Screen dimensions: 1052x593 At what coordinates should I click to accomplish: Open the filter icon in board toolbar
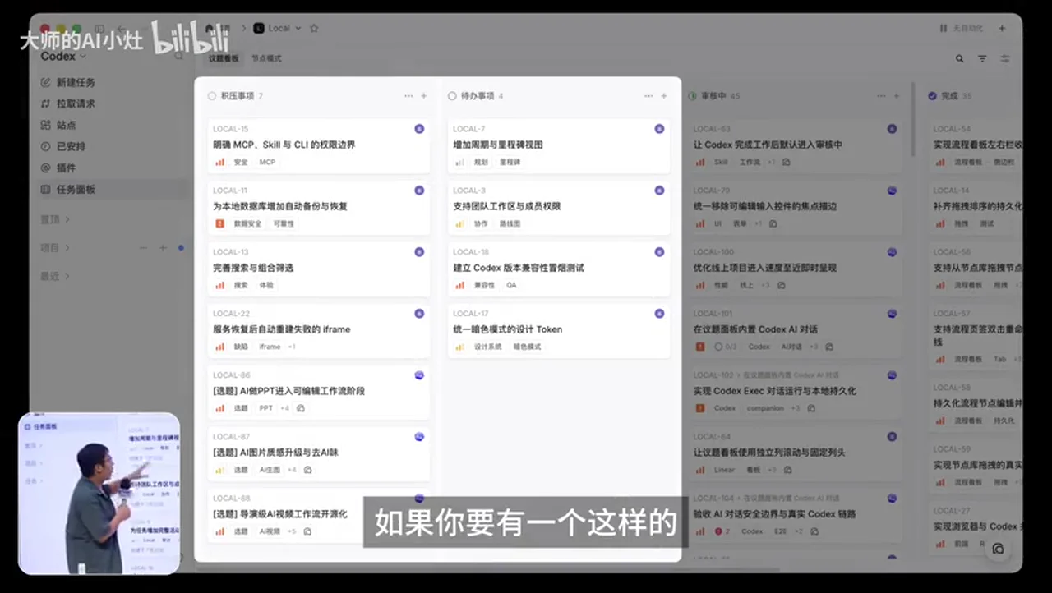(x=982, y=58)
